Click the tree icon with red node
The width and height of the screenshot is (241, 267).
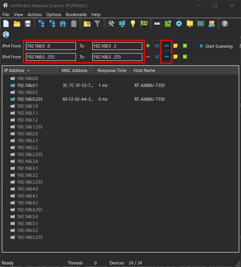[41, 24]
